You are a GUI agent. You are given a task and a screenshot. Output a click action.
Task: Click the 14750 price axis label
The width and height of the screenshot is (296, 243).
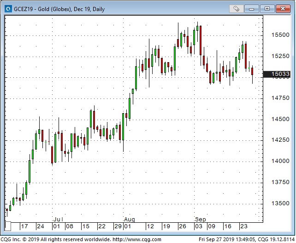pyautogui.click(x=280, y=98)
